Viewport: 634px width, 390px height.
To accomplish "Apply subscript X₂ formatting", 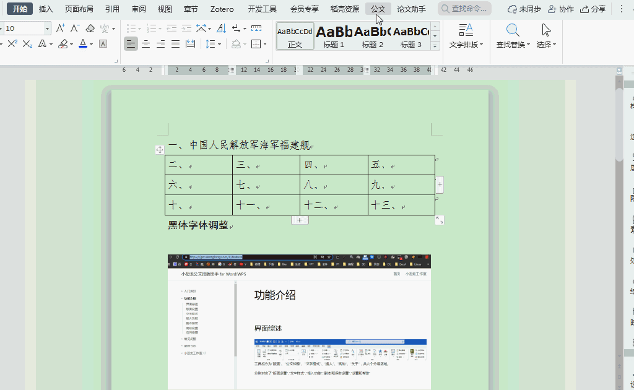I will click(27, 44).
